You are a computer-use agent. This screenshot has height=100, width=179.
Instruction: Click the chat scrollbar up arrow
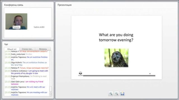click(x=50, y=92)
